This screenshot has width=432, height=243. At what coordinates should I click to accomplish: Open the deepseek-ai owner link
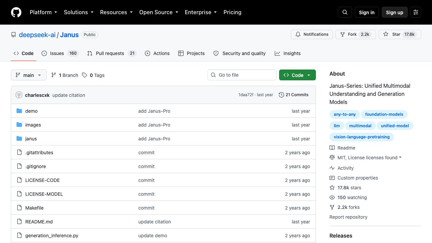(37, 35)
